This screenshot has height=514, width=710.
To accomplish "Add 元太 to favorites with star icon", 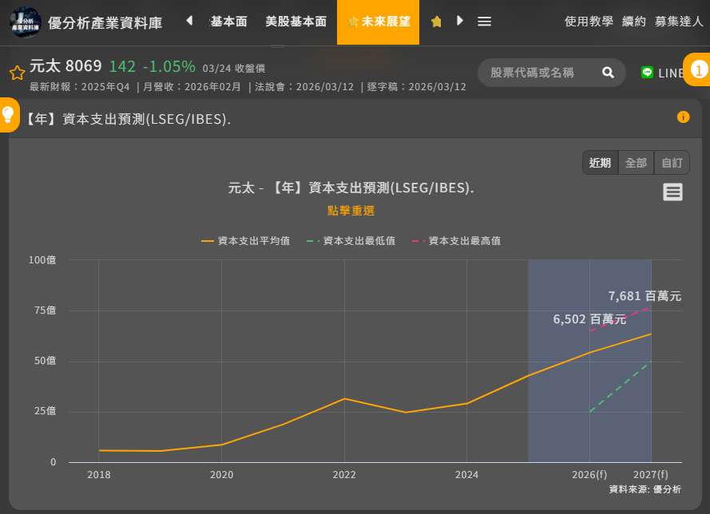I will click(x=17, y=73).
